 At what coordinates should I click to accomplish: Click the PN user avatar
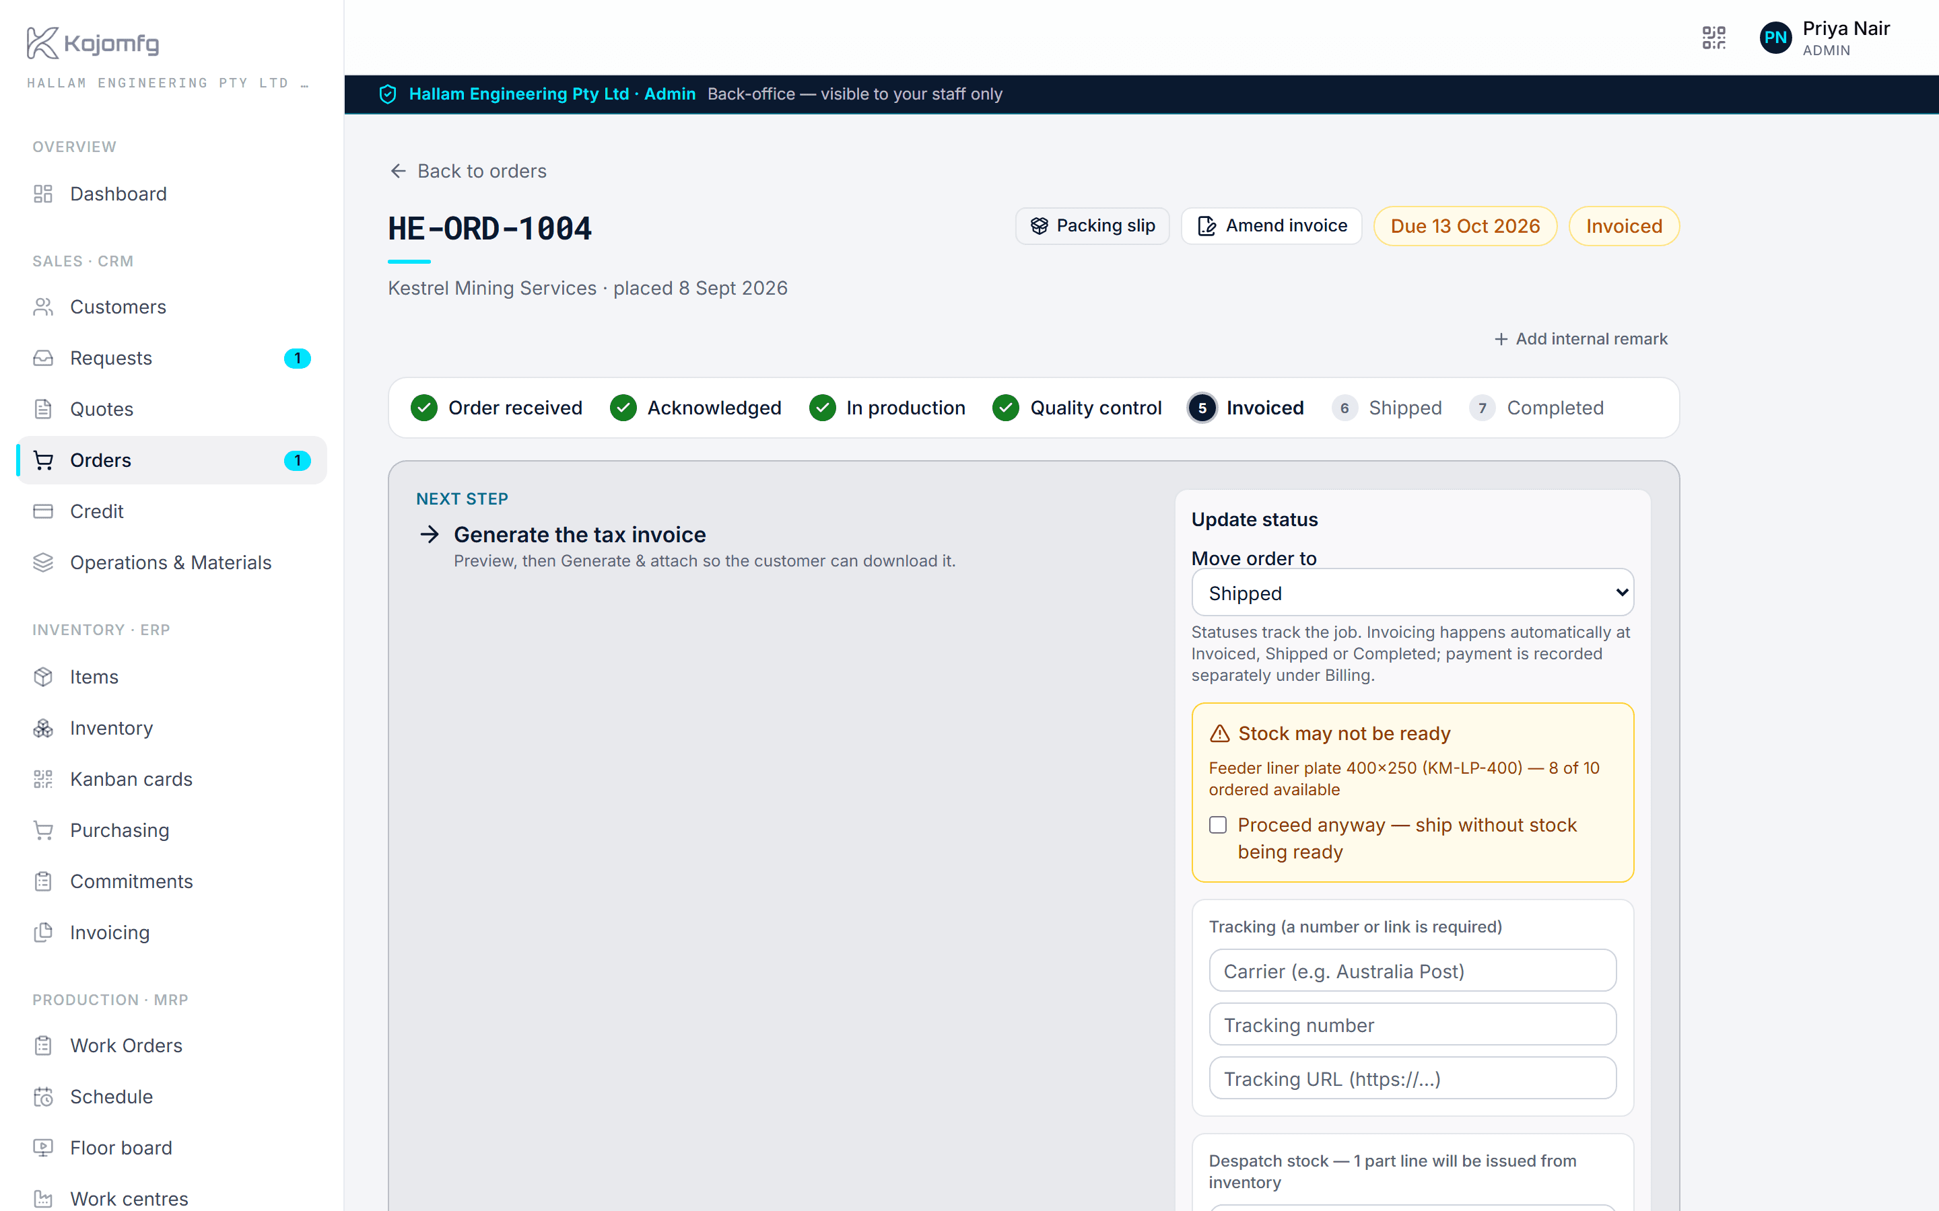(x=1775, y=38)
